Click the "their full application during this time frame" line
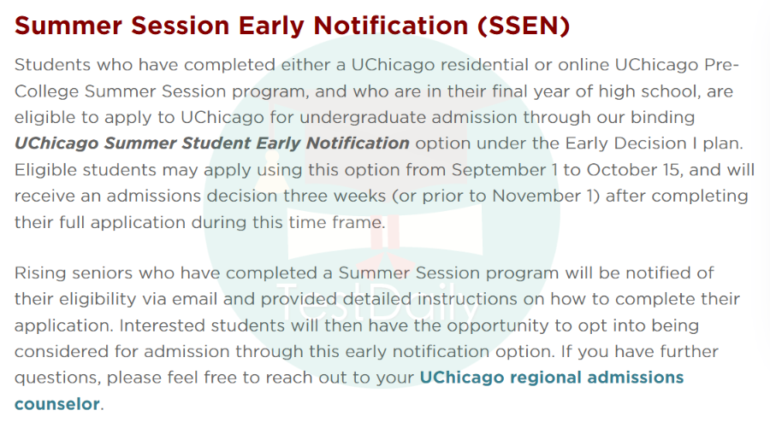 tap(198, 222)
